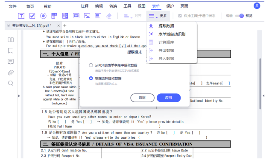Check keep tool selected checkbox

point(180,16)
